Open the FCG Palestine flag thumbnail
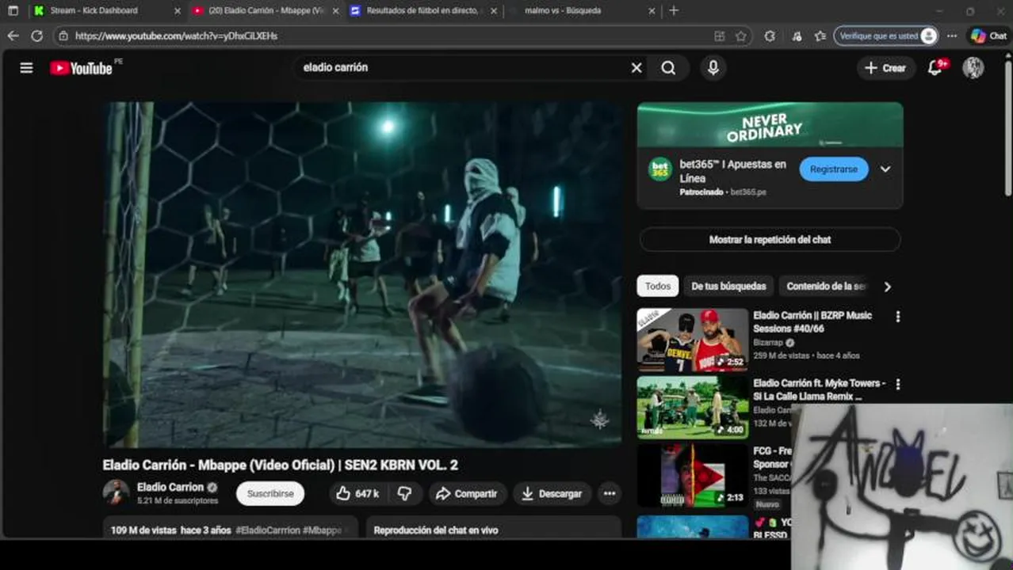This screenshot has height=570, width=1013. [692, 476]
